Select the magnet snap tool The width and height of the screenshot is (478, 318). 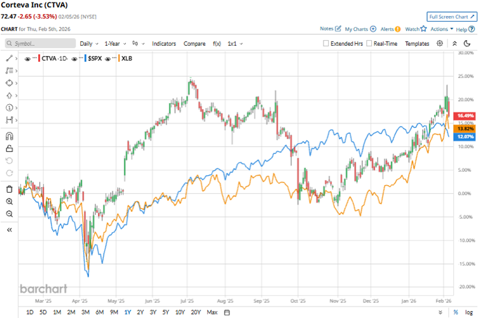tap(9, 135)
